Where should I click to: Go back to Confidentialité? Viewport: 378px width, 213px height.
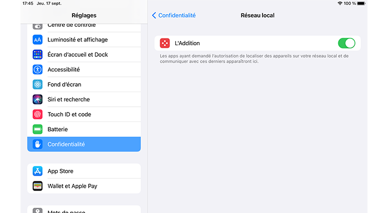click(x=174, y=15)
